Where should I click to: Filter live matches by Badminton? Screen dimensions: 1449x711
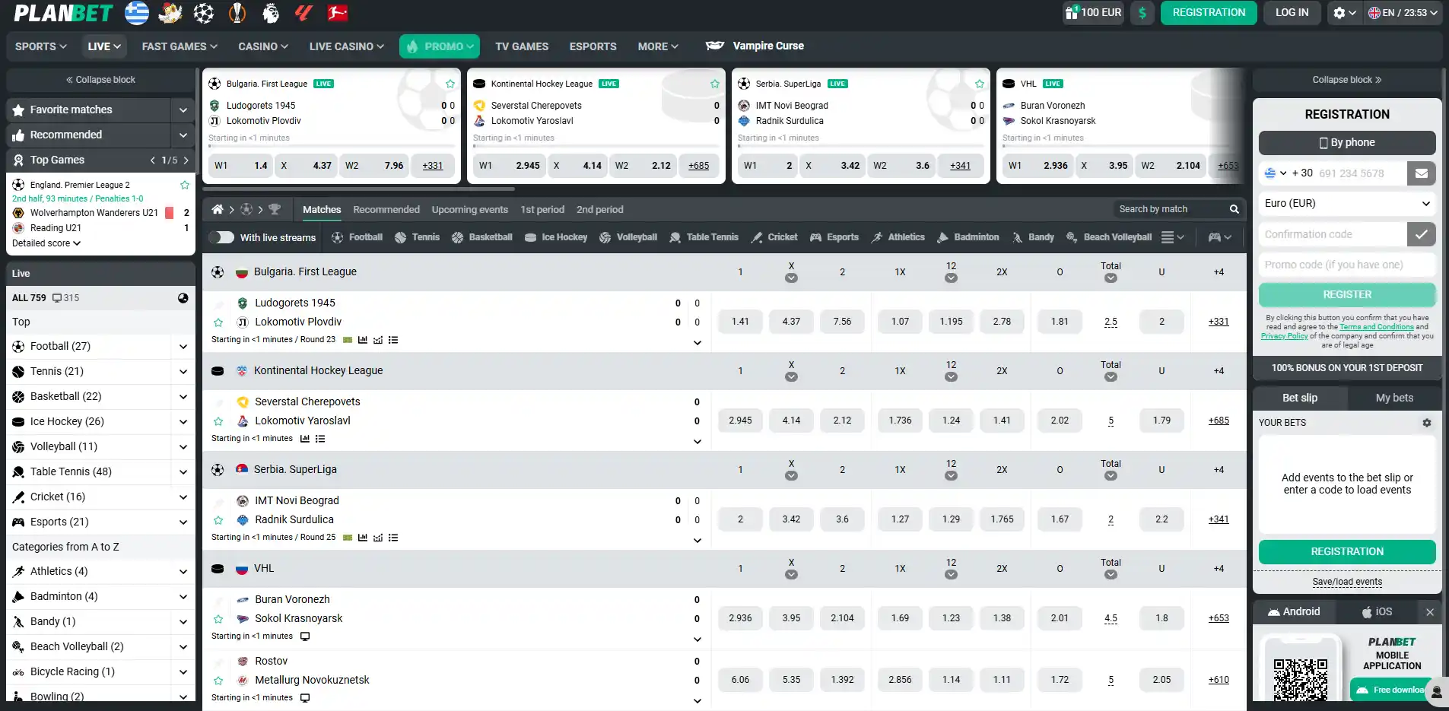[968, 237]
